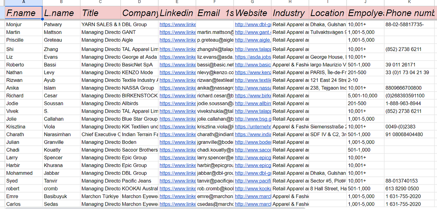
Task: Select the jodie.soussan email cell
Action: point(215,103)
